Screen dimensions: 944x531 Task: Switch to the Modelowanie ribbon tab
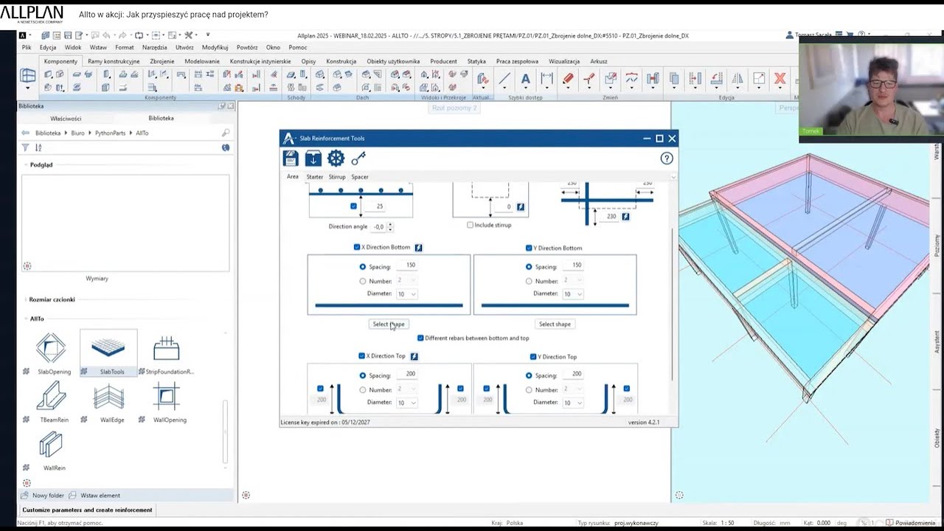pyautogui.click(x=202, y=61)
